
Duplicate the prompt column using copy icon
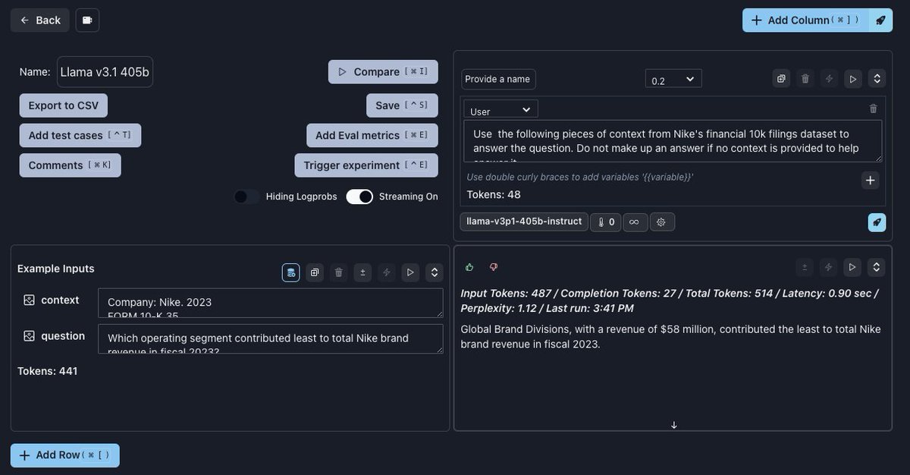[x=781, y=79]
